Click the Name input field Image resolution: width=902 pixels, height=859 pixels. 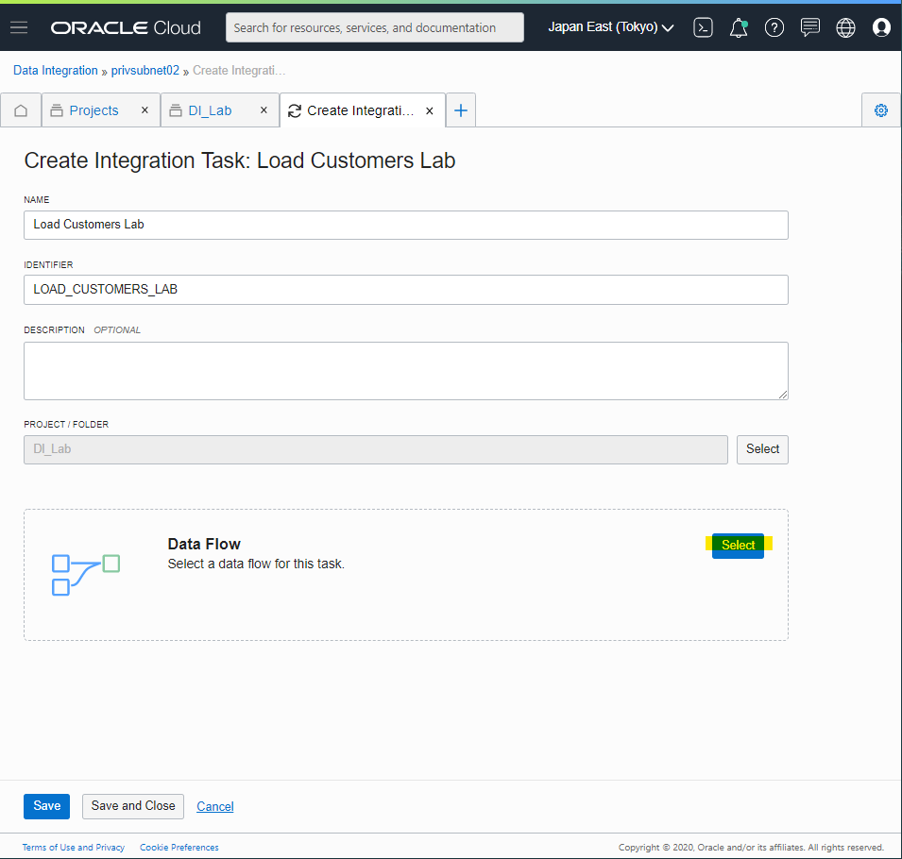[405, 225]
